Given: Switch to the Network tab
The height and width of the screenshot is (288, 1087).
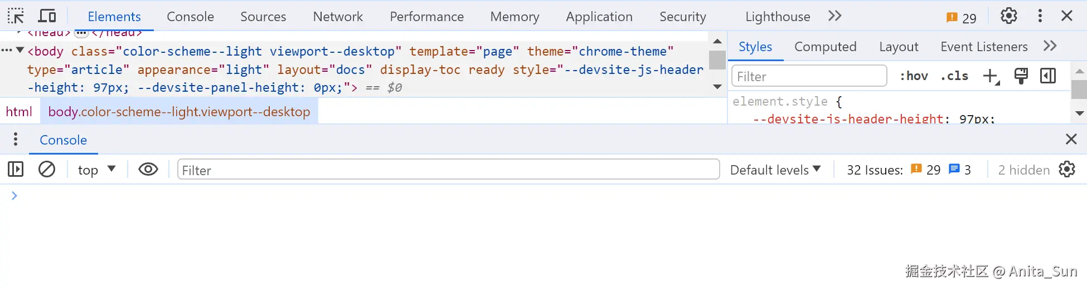Looking at the screenshot, I should pyautogui.click(x=338, y=17).
